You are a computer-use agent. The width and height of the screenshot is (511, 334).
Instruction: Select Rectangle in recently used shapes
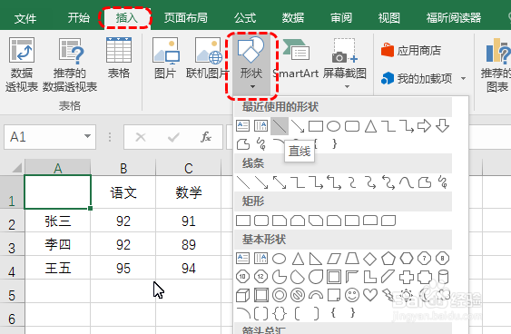pos(316,126)
